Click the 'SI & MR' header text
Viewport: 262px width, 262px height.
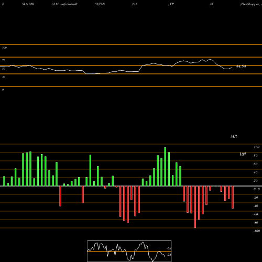(28, 4)
